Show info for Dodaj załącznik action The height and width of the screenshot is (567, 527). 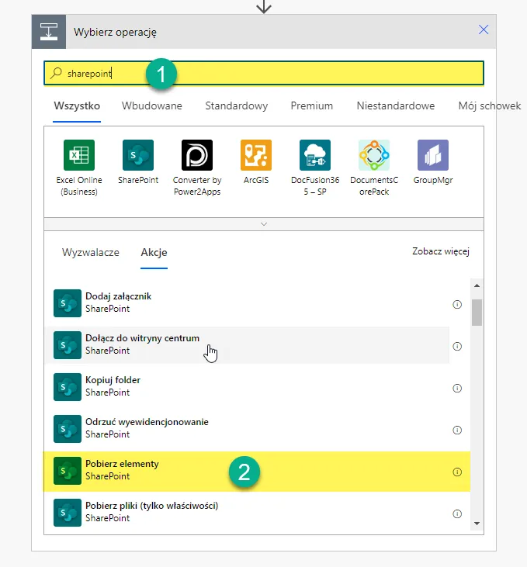point(457,304)
